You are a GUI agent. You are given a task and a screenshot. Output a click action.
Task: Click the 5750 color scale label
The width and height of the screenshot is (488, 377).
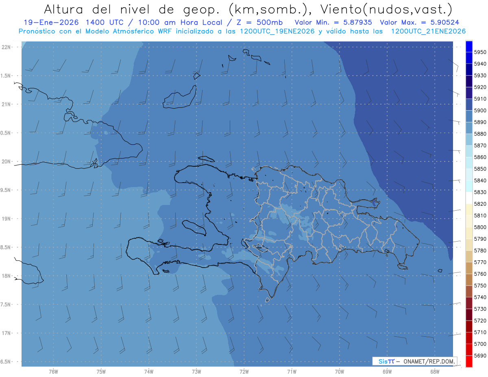point(480,285)
